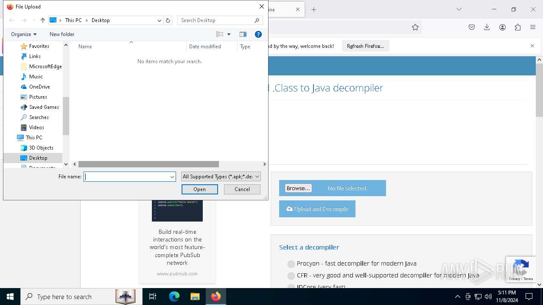
Task: Go up one folder level in File Upload
Action: pos(42,20)
